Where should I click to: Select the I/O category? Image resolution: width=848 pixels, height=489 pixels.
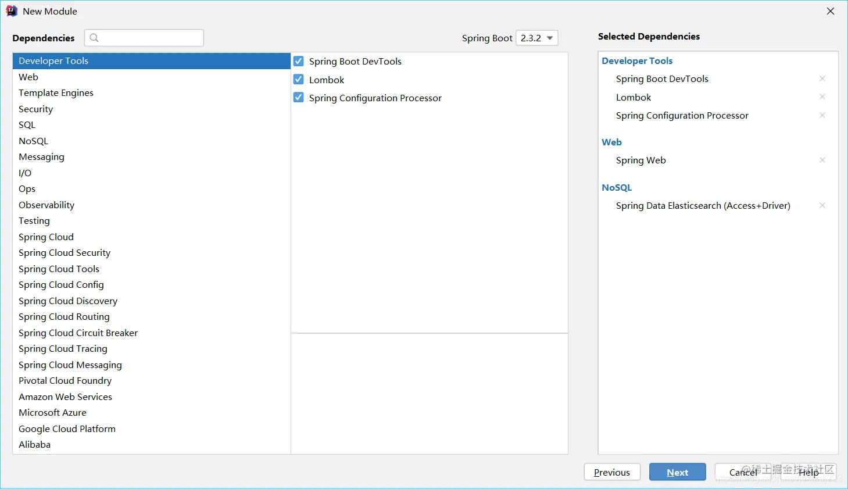pyautogui.click(x=152, y=173)
